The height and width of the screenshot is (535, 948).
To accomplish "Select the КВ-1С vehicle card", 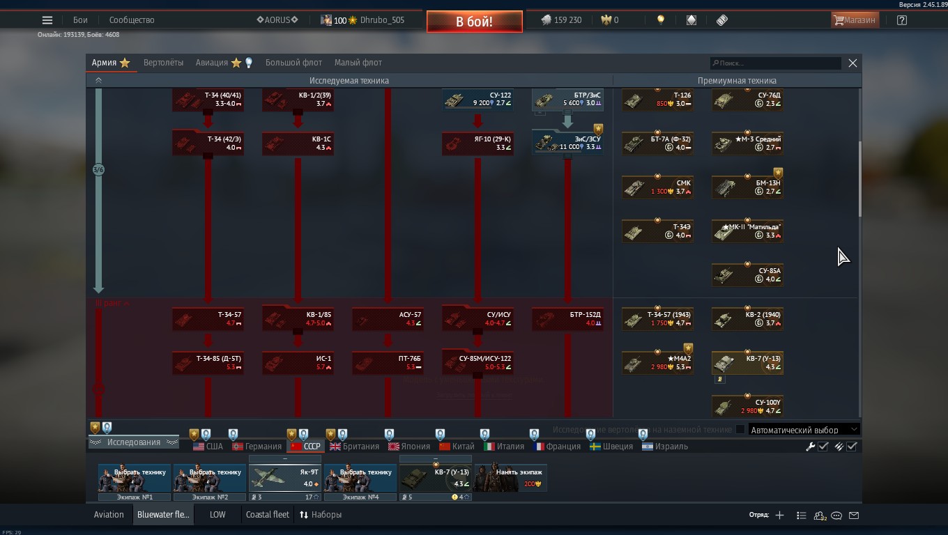I will [298, 143].
